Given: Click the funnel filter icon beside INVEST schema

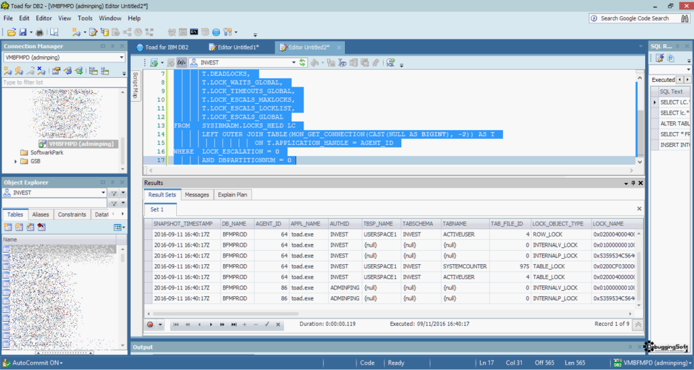Looking at the screenshot, I should (114, 193).
